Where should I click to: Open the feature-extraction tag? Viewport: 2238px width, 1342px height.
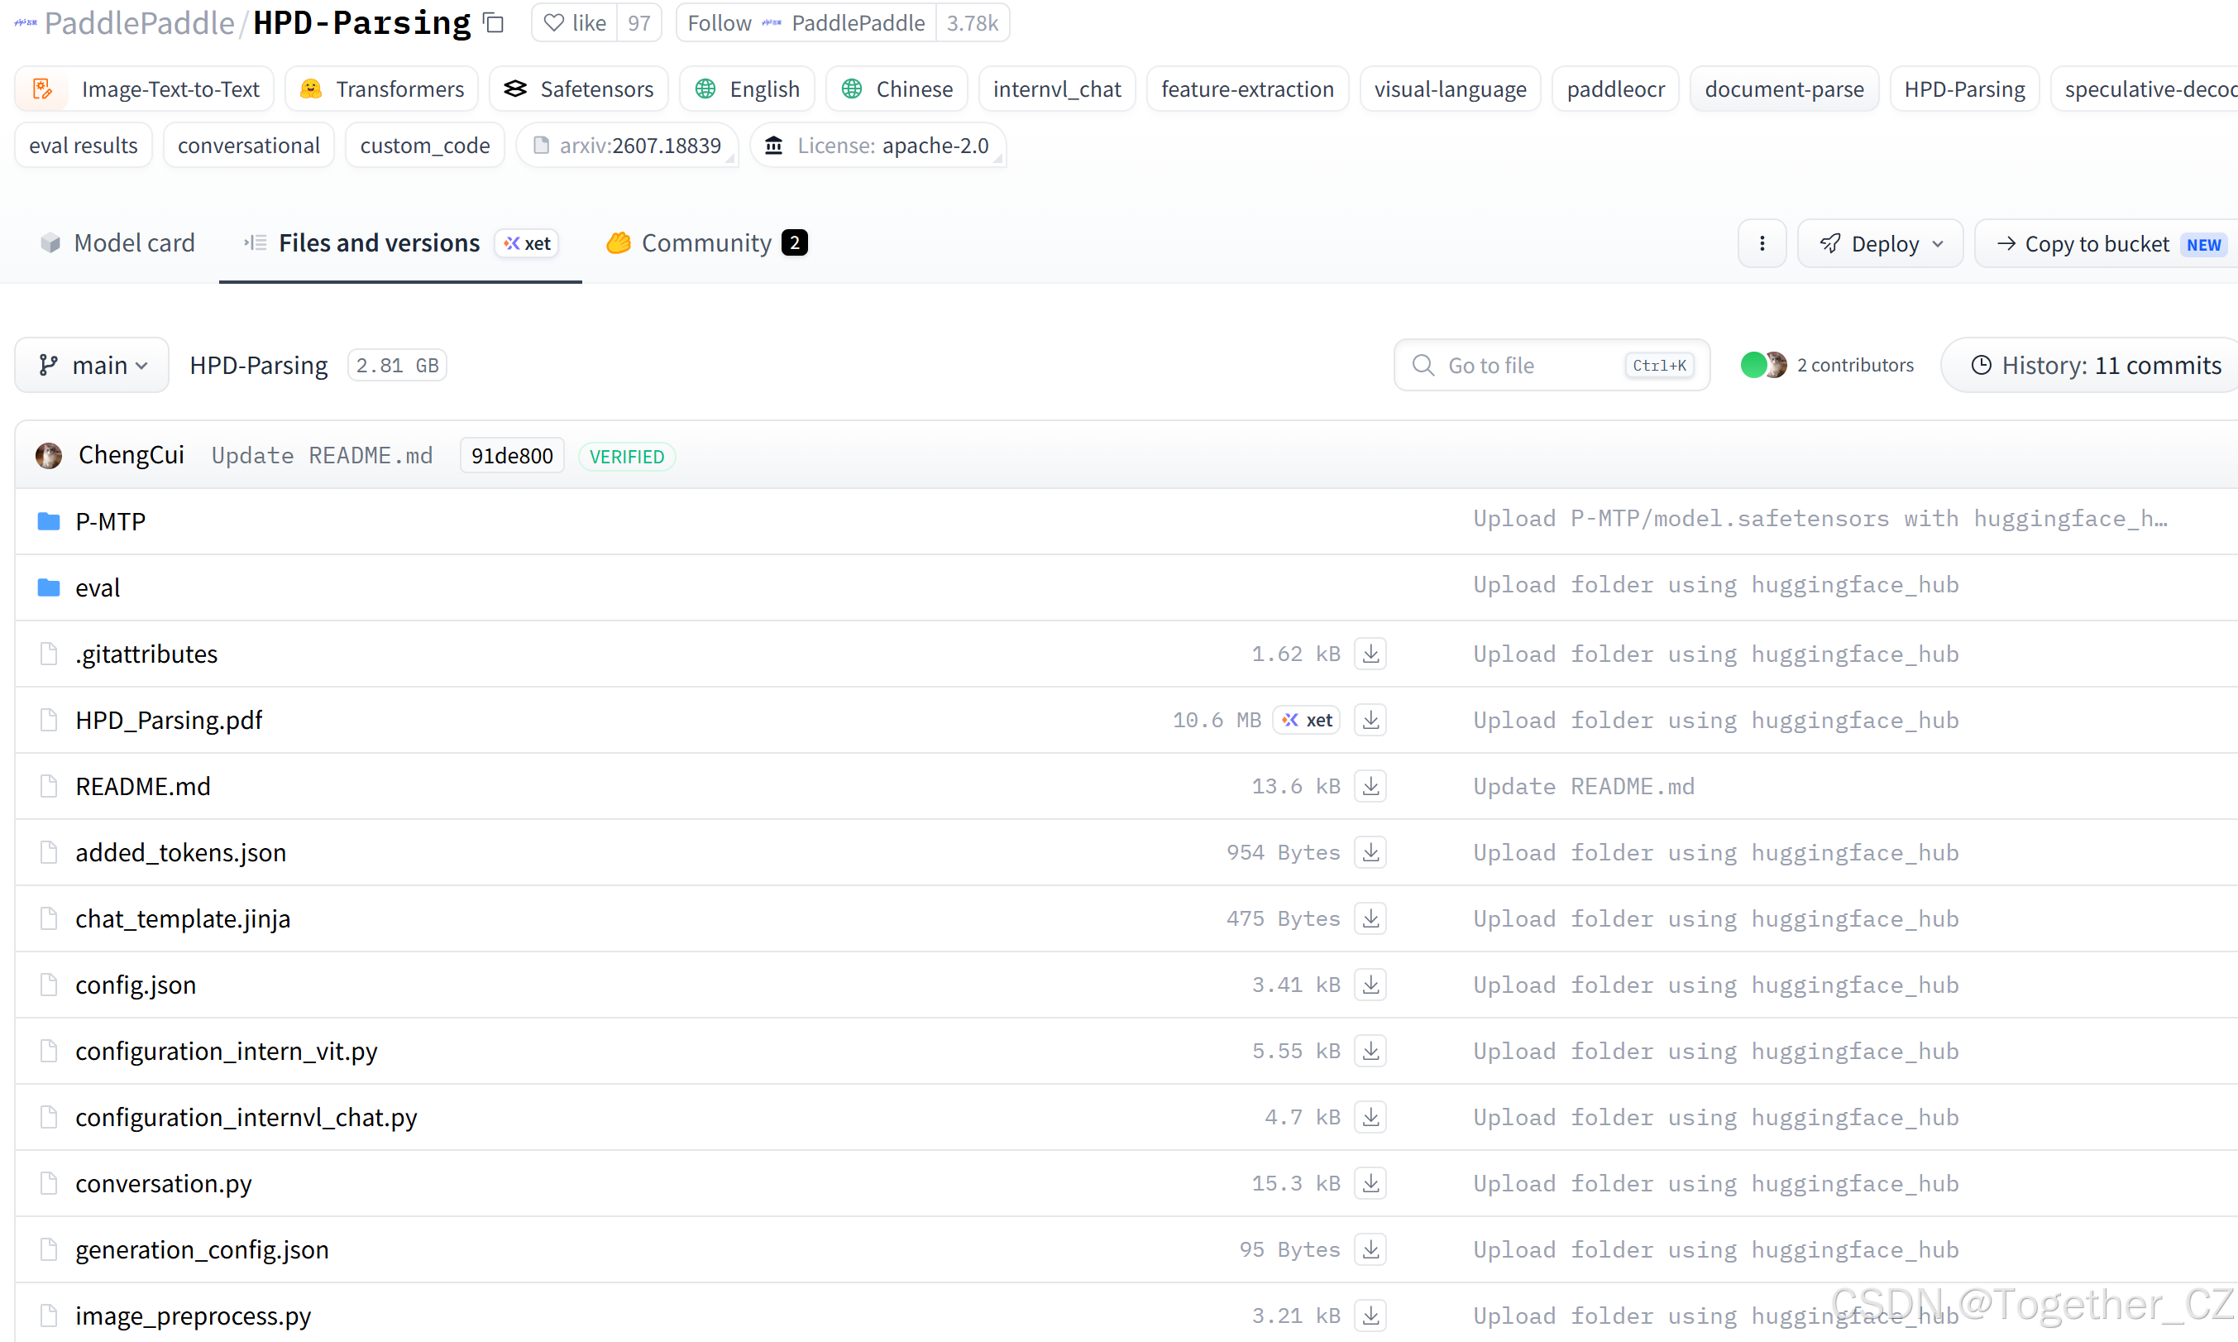coord(1247,89)
